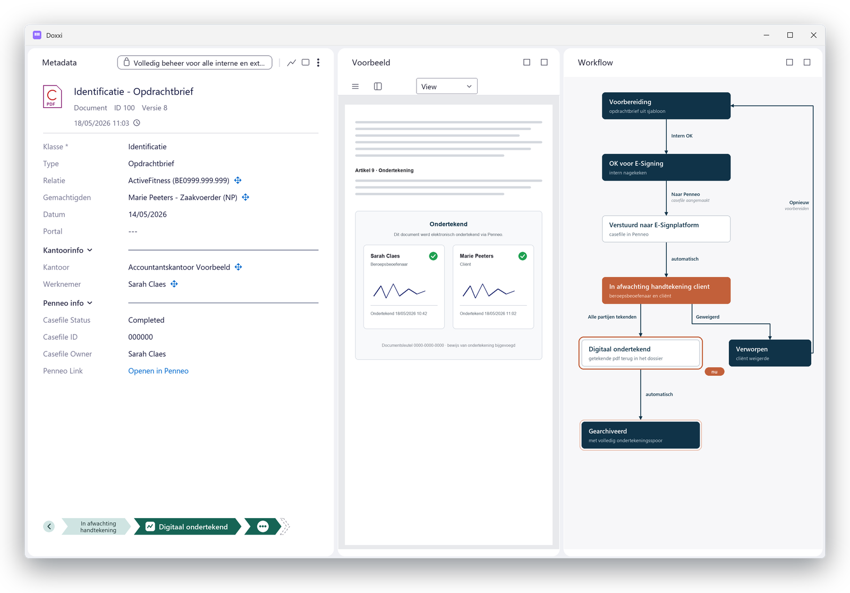Click the 'Voorbereiding' workflow node
850x593 pixels.
(666, 106)
